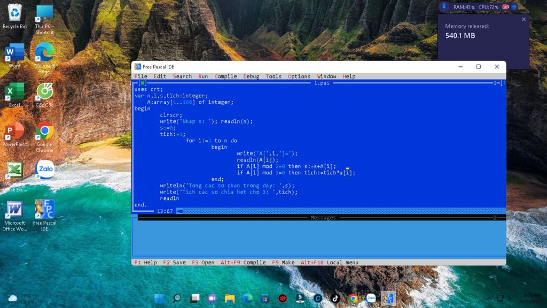Open the Window menu
Viewport: 547px width, 308px height.
coord(326,76)
